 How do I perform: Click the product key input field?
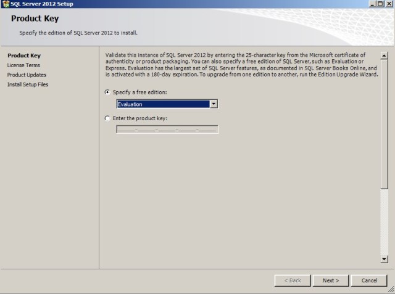click(x=167, y=129)
